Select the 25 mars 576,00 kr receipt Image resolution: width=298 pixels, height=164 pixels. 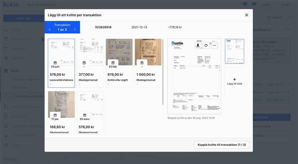[90, 112]
